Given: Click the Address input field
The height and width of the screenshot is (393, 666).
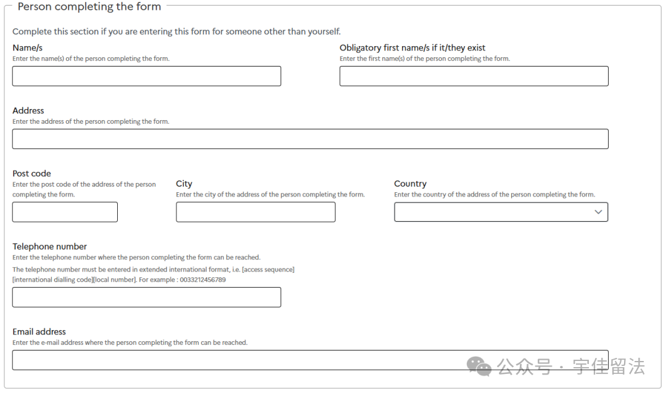Looking at the screenshot, I should pos(310,139).
